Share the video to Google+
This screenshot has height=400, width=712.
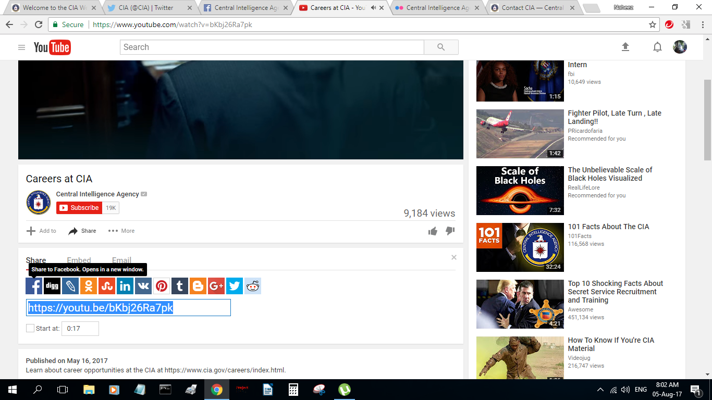coord(216,286)
